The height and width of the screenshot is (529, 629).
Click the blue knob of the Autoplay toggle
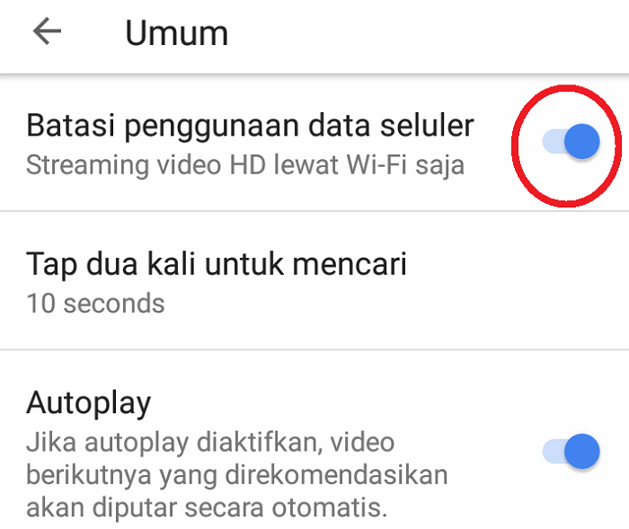coord(582,451)
